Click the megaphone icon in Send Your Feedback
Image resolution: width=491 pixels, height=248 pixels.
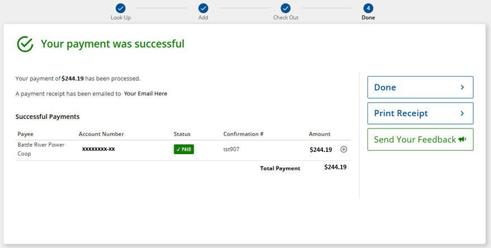(x=462, y=139)
